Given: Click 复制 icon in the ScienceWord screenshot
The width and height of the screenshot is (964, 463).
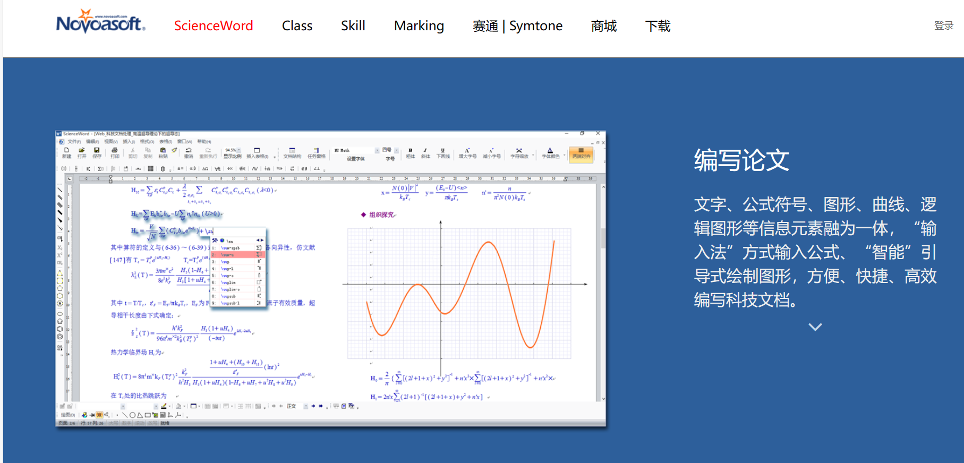Looking at the screenshot, I should 148,153.
